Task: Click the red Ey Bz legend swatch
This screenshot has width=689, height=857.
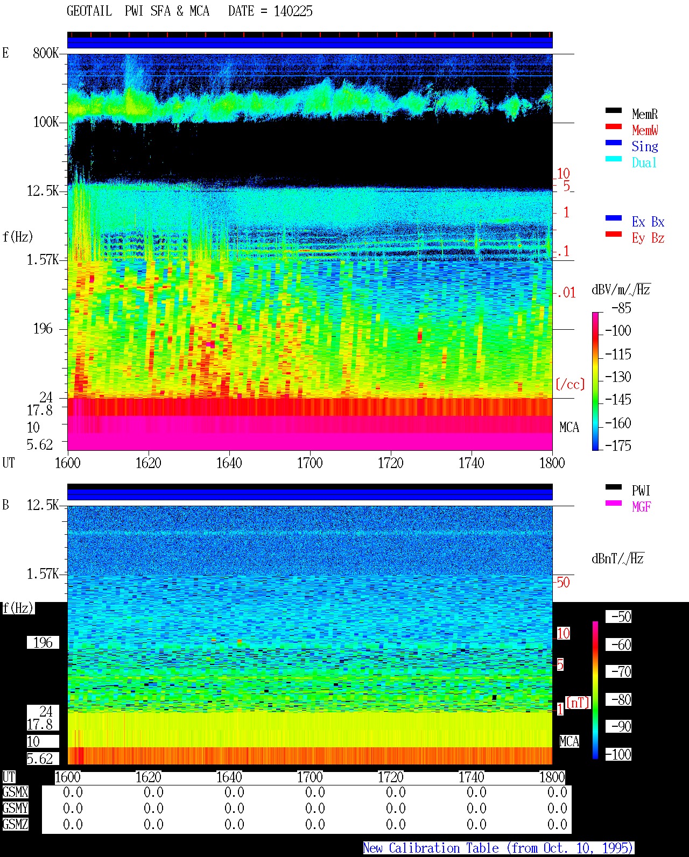Action: [x=614, y=235]
